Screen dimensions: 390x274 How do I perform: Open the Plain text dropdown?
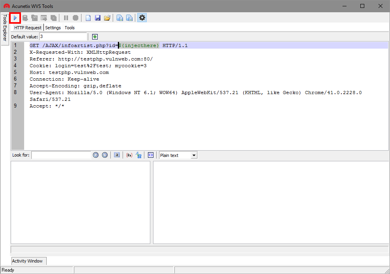click(x=178, y=155)
